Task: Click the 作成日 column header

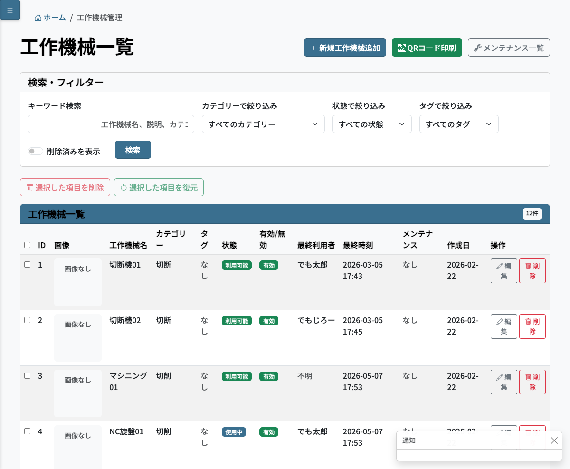Action: click(x=458, y=245)
